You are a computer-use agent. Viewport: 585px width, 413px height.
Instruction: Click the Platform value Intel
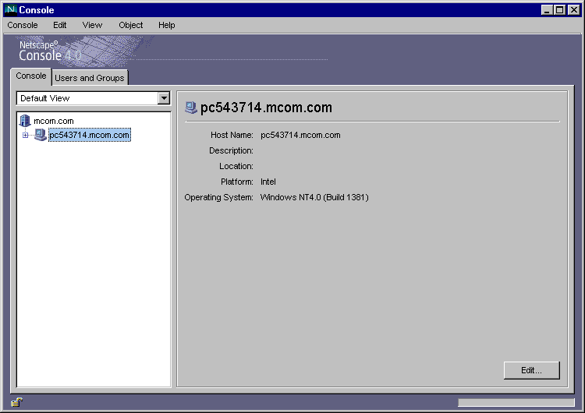pyautogui.click(x=268, y=182)
